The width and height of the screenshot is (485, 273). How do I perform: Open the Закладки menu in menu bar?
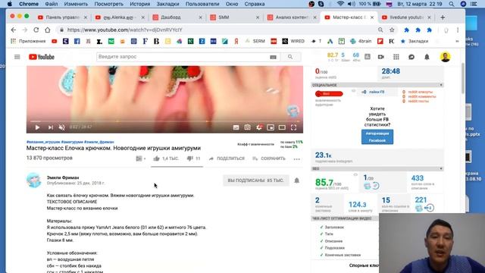tap(167, 4)
